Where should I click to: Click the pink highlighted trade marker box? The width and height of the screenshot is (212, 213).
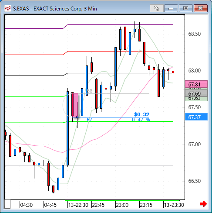pyautogui.click(x=75, y=105)
